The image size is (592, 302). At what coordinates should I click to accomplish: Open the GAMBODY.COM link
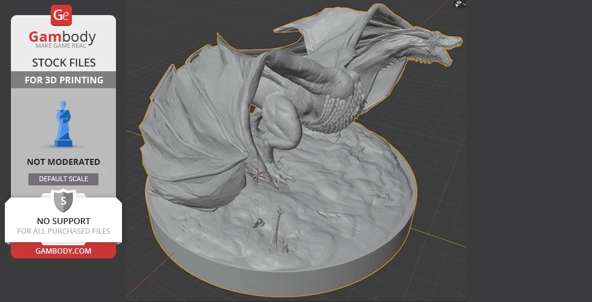click(63, 251)
